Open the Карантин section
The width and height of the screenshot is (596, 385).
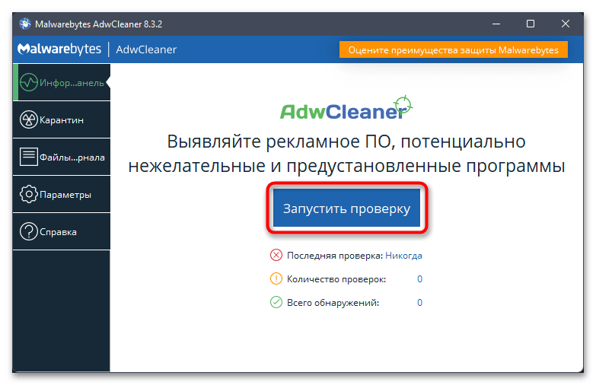pos(62,119)
